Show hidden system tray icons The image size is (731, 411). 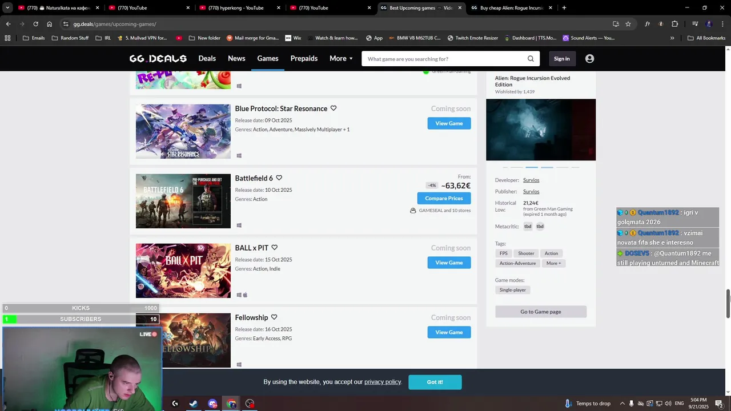[622, 404]
